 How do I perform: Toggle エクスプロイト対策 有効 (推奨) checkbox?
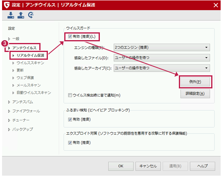[70, 143]
